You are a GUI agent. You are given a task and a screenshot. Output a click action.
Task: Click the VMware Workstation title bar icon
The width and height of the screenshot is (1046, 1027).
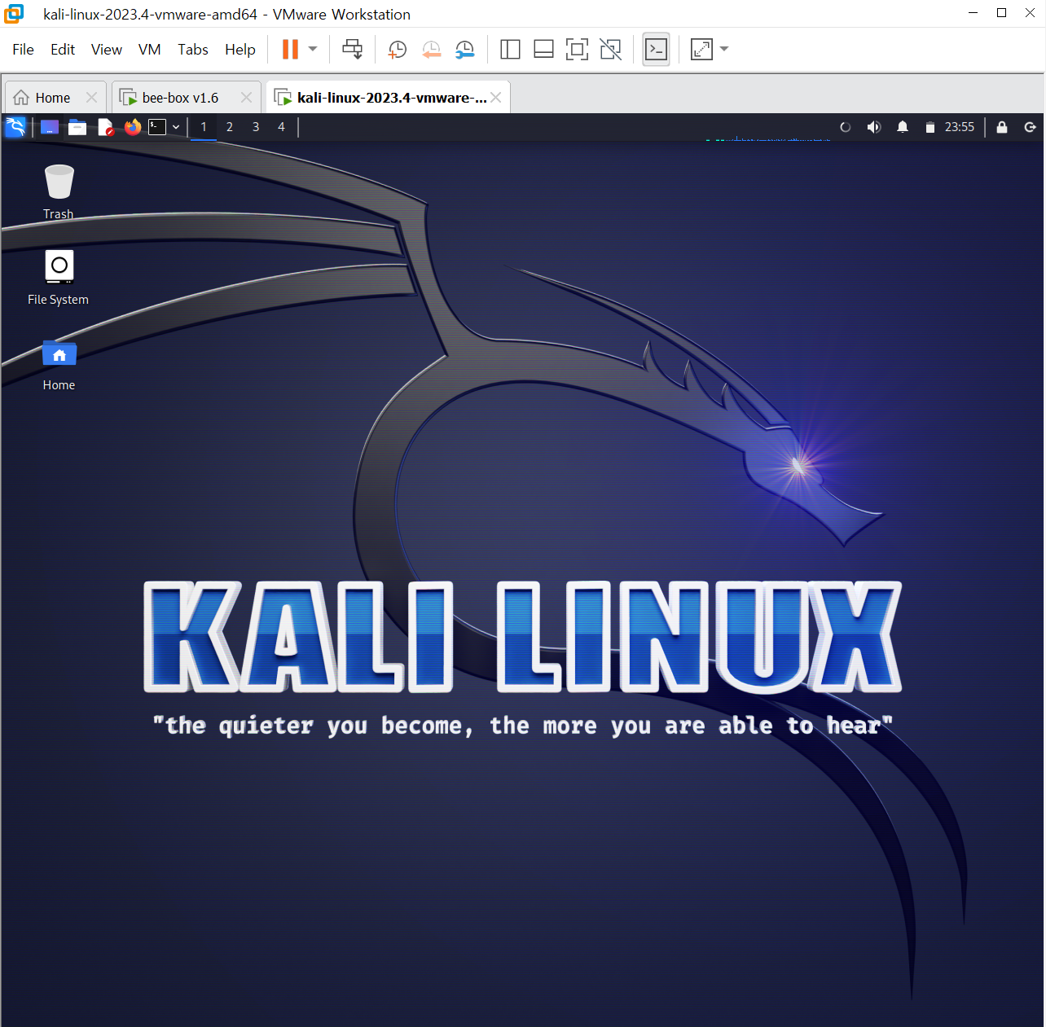click(14, 14)
